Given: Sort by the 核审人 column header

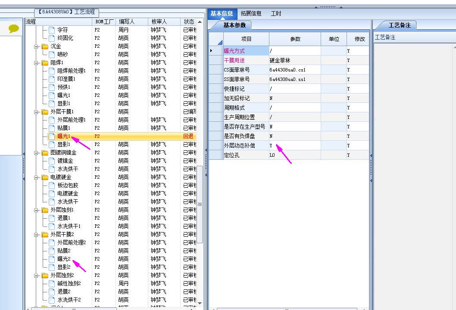Looking at the screenshot, I should [164, 22].
